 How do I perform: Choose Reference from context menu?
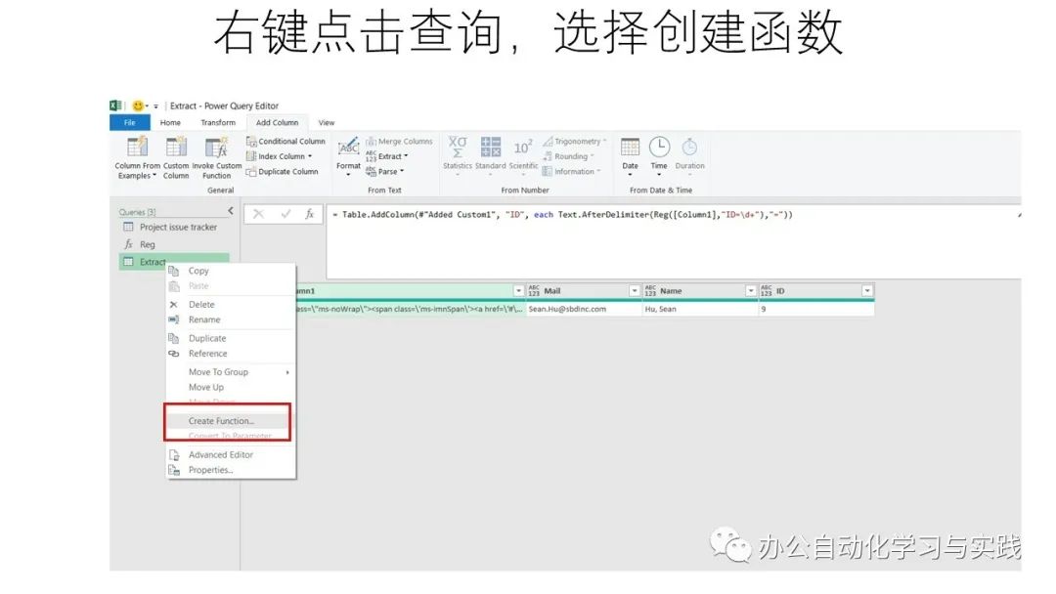pos(231,353)
